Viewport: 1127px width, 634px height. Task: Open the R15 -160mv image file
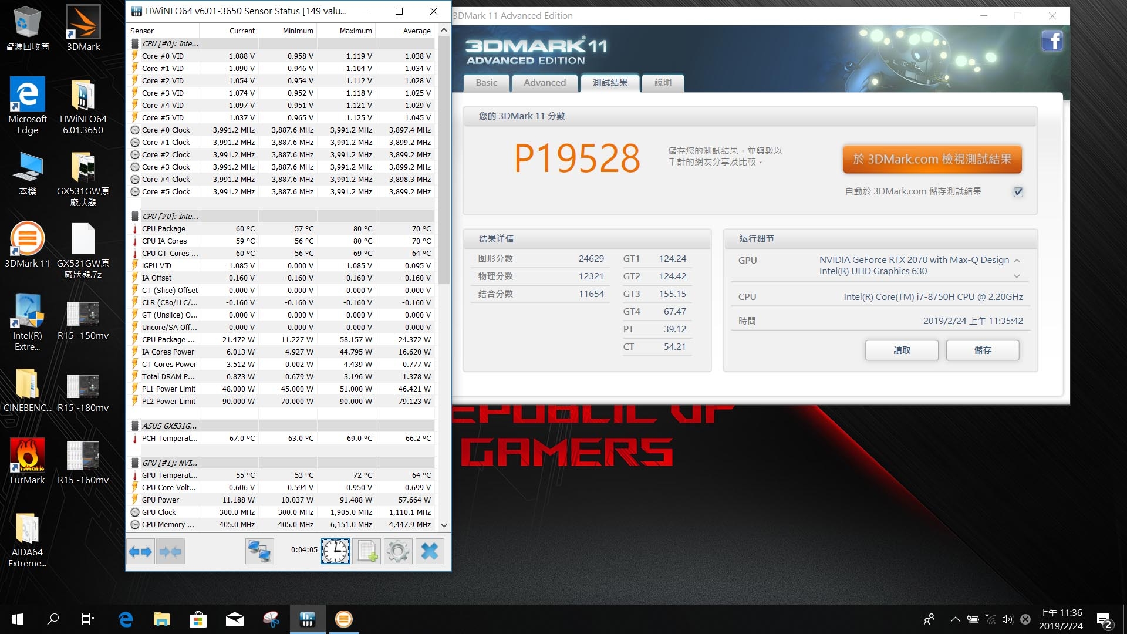click(83, 464)
